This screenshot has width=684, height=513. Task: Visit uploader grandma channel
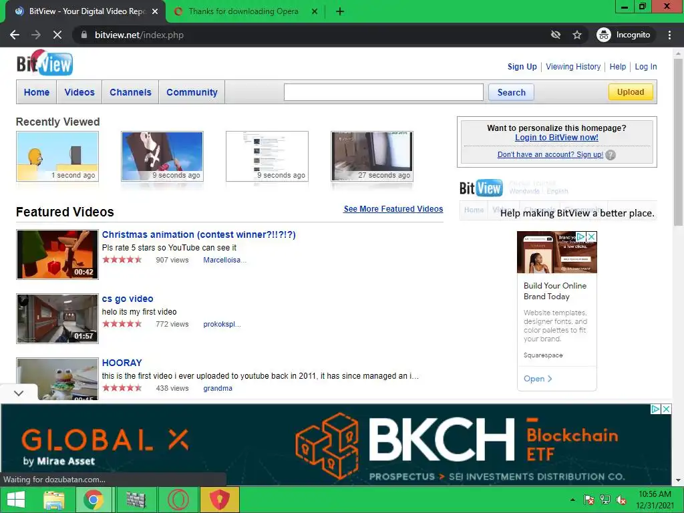coord(218,388)
